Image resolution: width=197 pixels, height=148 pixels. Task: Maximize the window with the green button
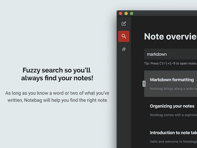(x=132, y=14)
